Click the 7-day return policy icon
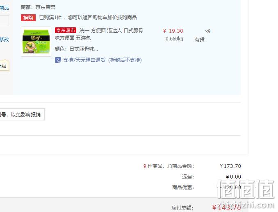 58,60
